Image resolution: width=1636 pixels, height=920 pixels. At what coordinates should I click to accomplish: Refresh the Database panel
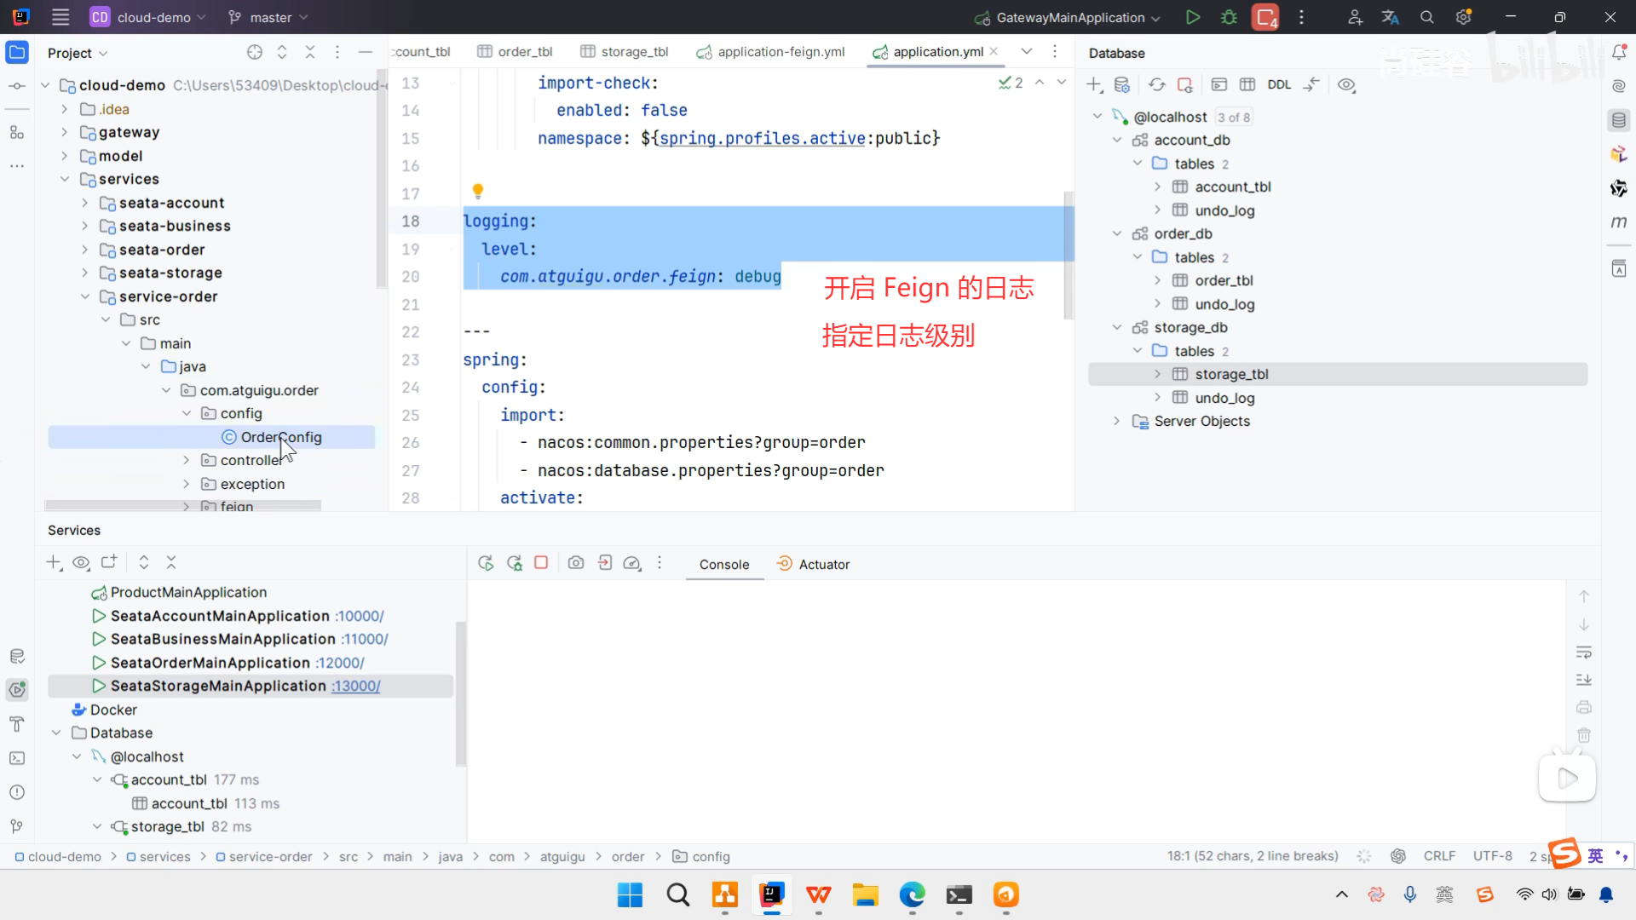click(1156, 84)
